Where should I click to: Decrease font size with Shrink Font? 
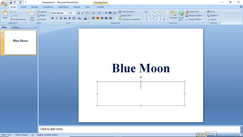(83, 13)
